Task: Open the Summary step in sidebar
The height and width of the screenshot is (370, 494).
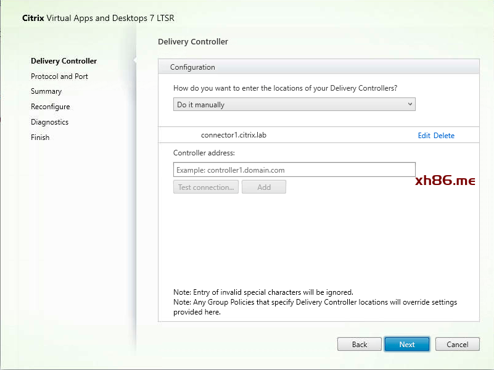Action: pos(46,91)
